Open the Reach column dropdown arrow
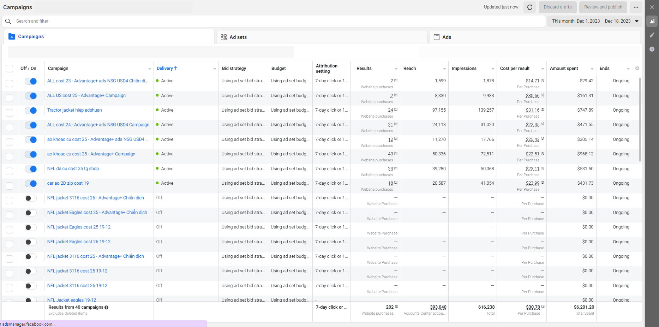The width and height of the screenshot is (659, 327). coord(444,69)
